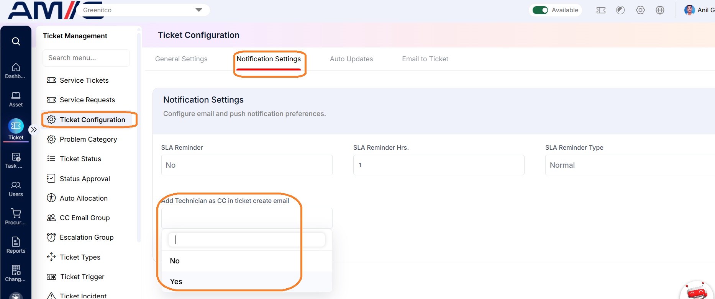Open the Reports module icon
The image size is (715, 299).
pyautogui.click(x=16, y=245)
